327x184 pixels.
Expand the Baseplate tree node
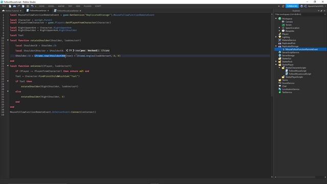pyautogui.click(x=279, y=31)
